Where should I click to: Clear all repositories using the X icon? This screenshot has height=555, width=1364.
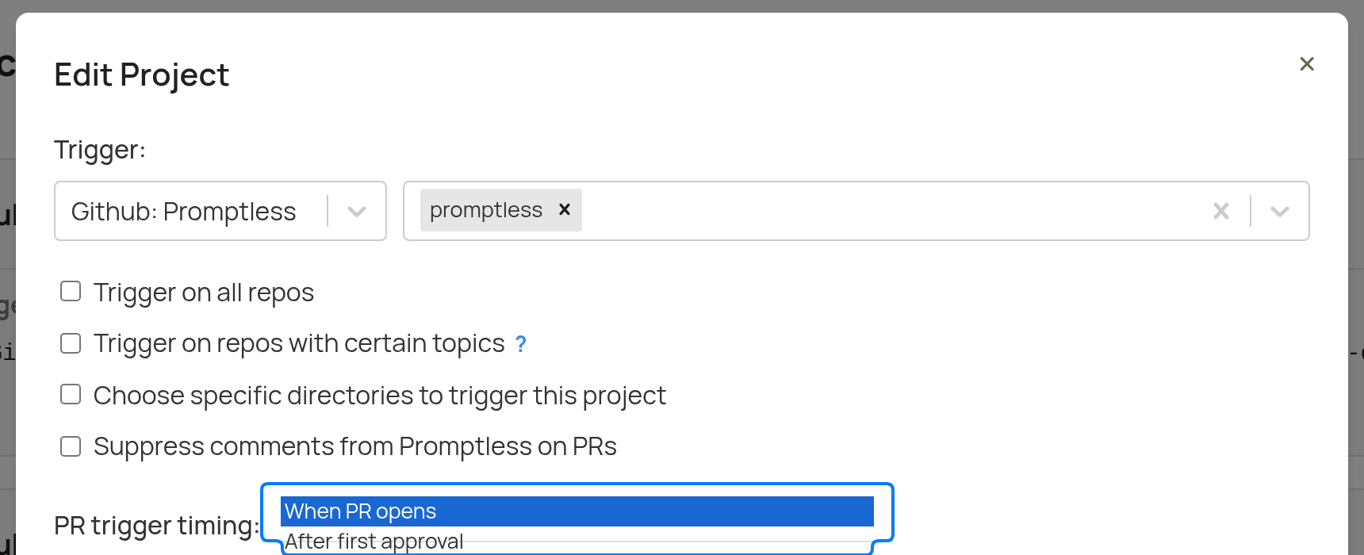pyautogui.click(x=1220, y=211)
